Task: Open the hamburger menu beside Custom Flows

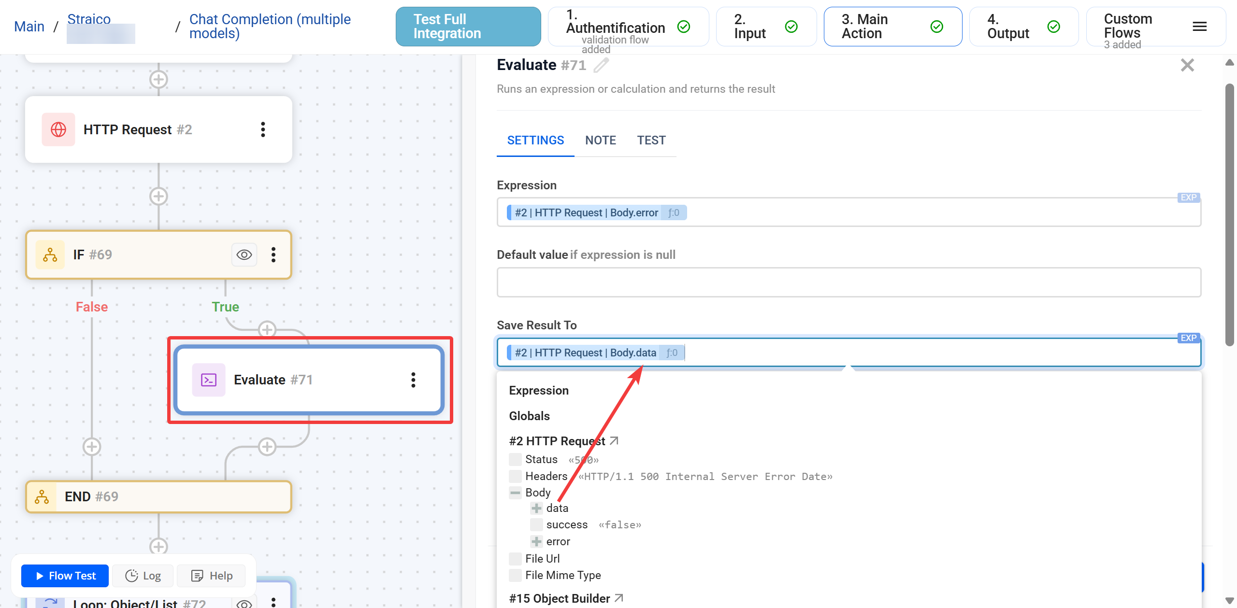Action: point(1199,27)
